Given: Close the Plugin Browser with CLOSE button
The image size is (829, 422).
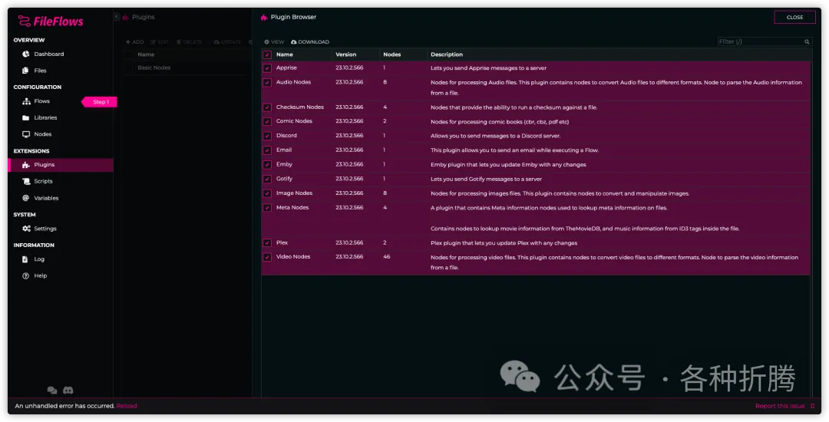Looking at the screenshot, I should (794, 18).
